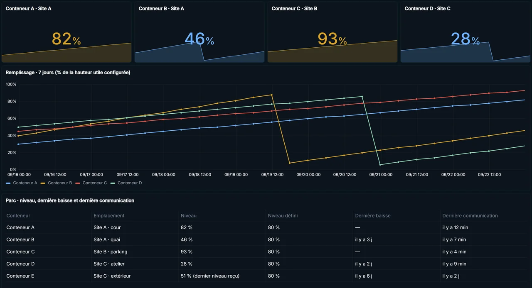Sort table by Niveau défini column header

283,216
